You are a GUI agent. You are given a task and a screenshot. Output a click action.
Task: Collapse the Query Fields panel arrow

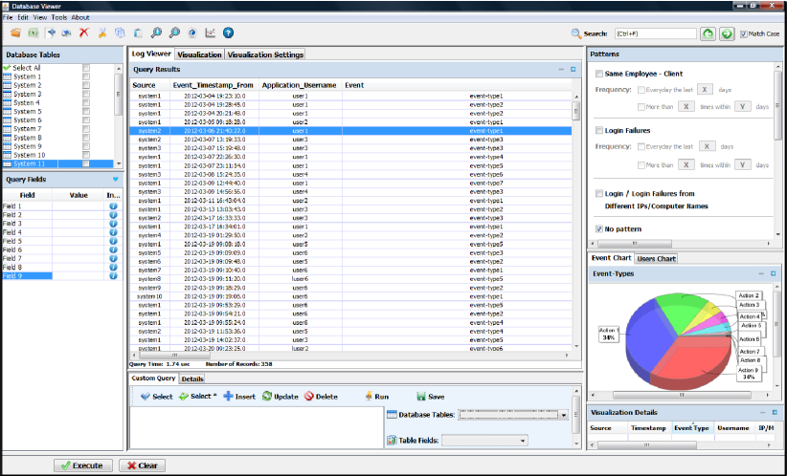116,179
